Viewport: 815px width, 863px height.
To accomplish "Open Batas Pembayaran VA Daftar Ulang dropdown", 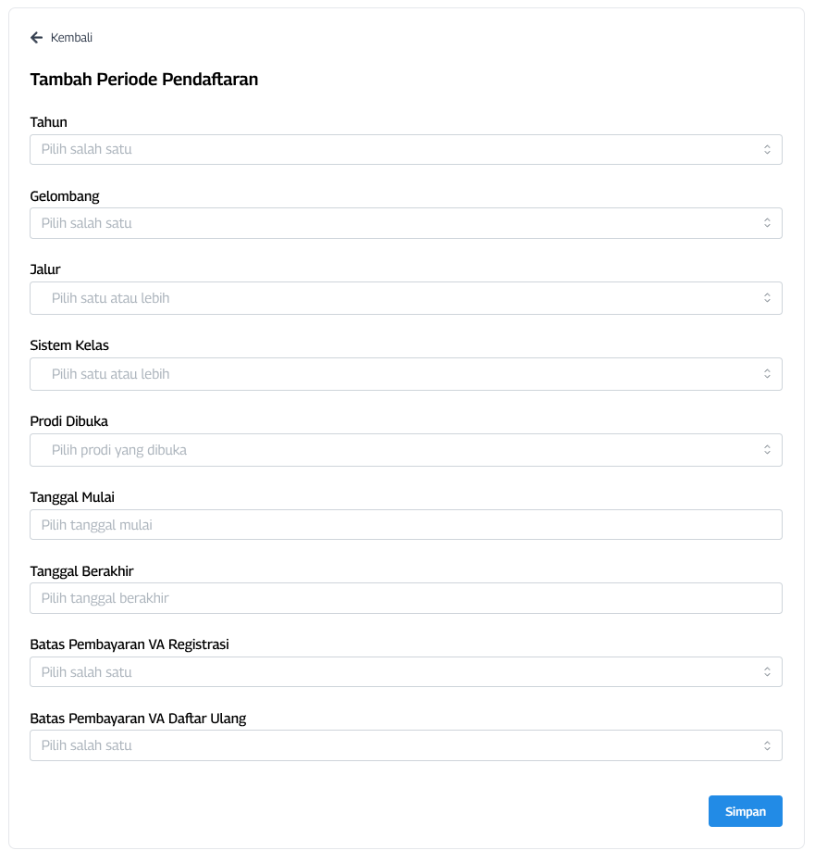I will (398, 745).
